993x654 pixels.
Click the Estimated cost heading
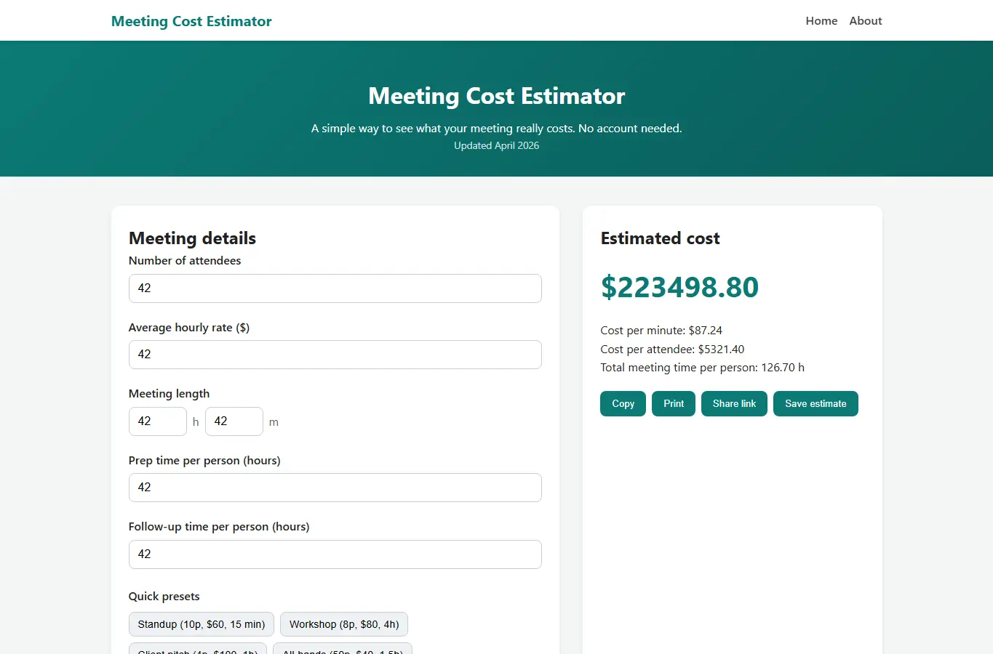660,238
